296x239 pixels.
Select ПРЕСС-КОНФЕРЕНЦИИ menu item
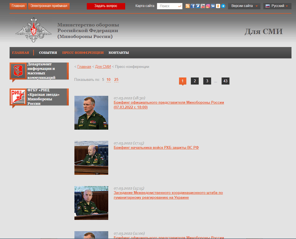[x=83, y=53]
